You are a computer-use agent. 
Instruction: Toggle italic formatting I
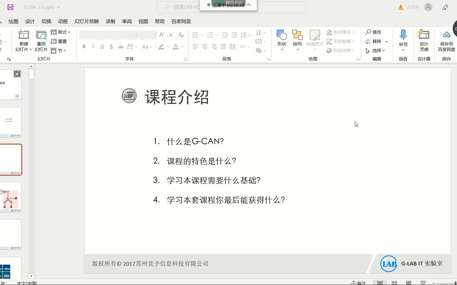(x=93, y=46)
